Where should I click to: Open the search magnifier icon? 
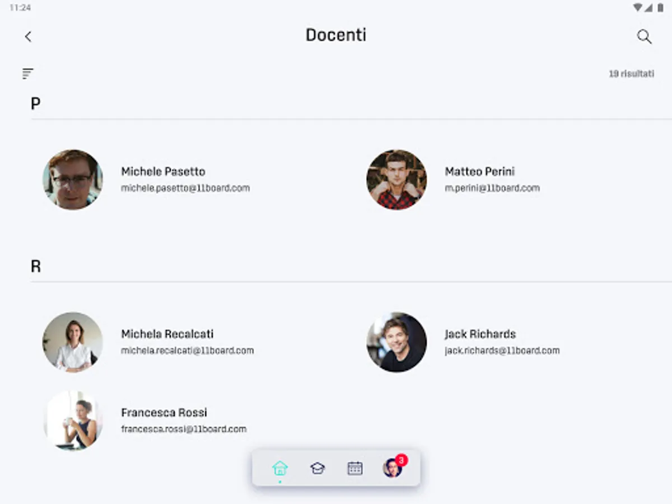click(x=644, y=37)
